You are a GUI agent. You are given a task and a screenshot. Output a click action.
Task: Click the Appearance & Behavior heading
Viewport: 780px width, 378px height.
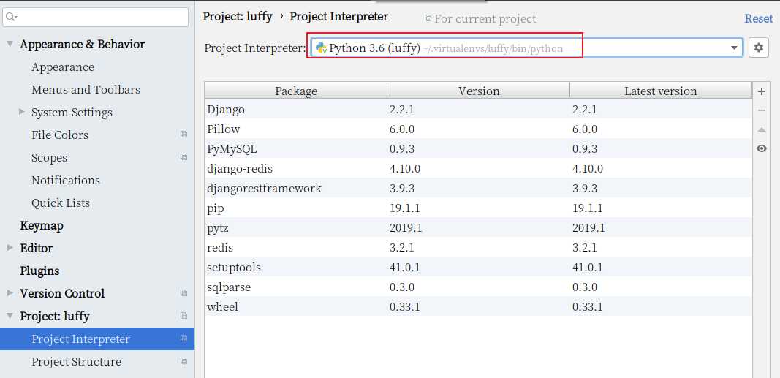[x=82, y=44]
